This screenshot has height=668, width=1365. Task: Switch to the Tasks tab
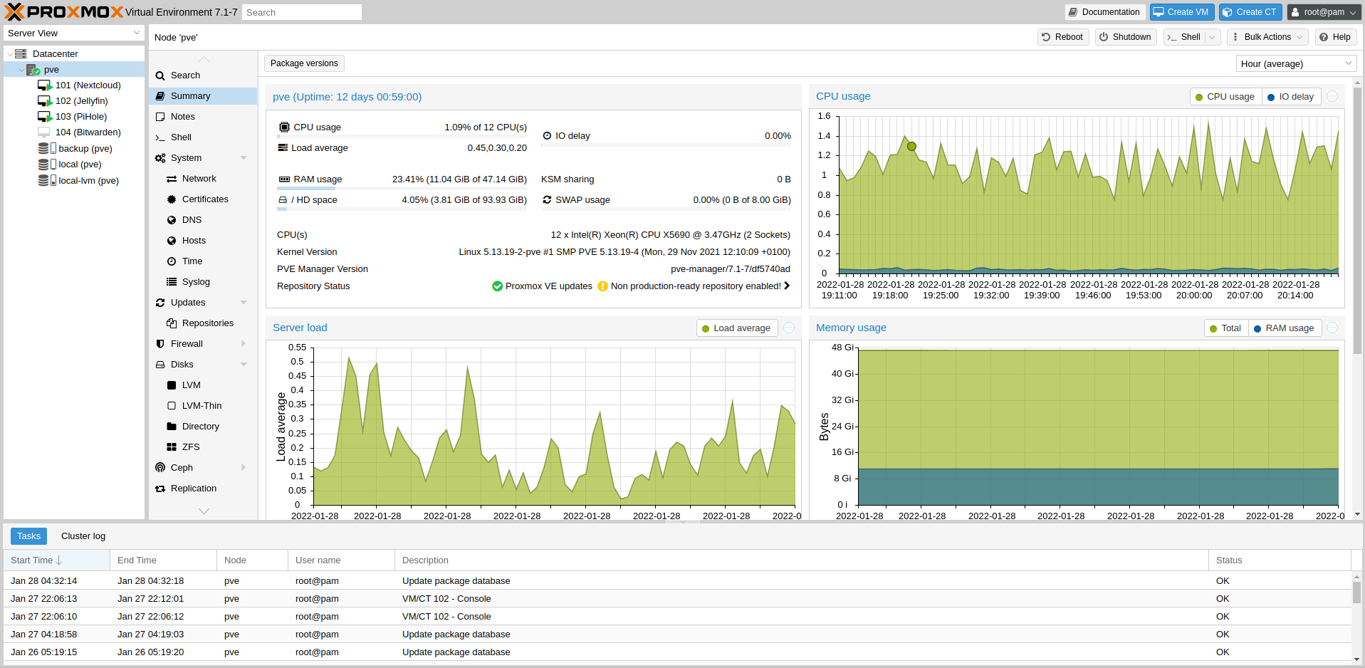point(28,536)
